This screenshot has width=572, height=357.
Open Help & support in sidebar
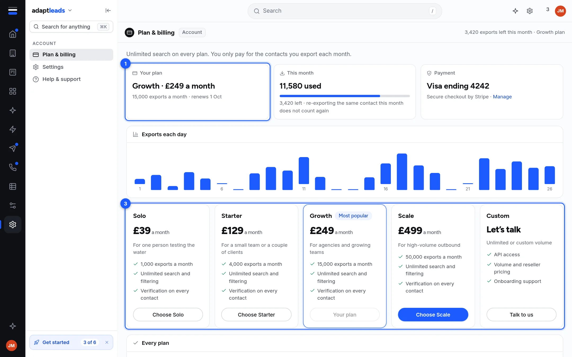click(x=71, y=79)
